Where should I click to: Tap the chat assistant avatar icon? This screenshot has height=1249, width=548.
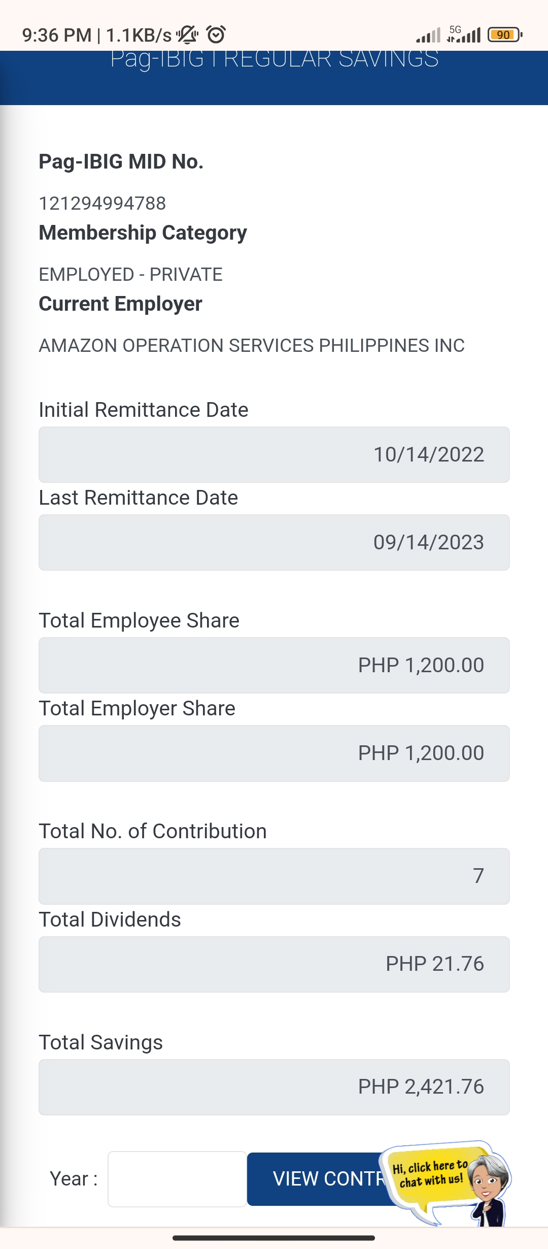[x=488, y=1183]
